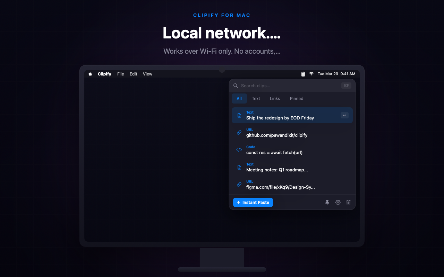Select clip 'Meeting notes: Q1 roadmap...'
This screenshot has height=277, width=444.
292,167
